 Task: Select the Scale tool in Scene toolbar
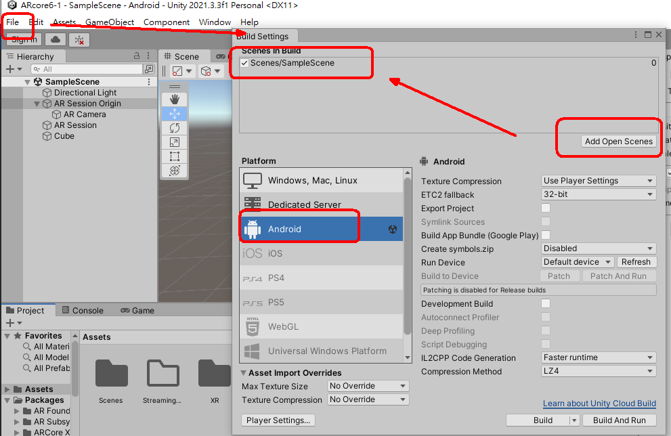(x=175, y=142)
